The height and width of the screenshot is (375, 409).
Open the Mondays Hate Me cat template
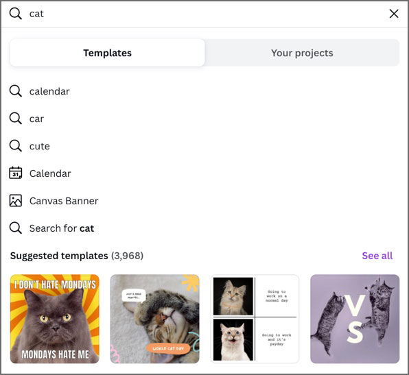[55, 319]
